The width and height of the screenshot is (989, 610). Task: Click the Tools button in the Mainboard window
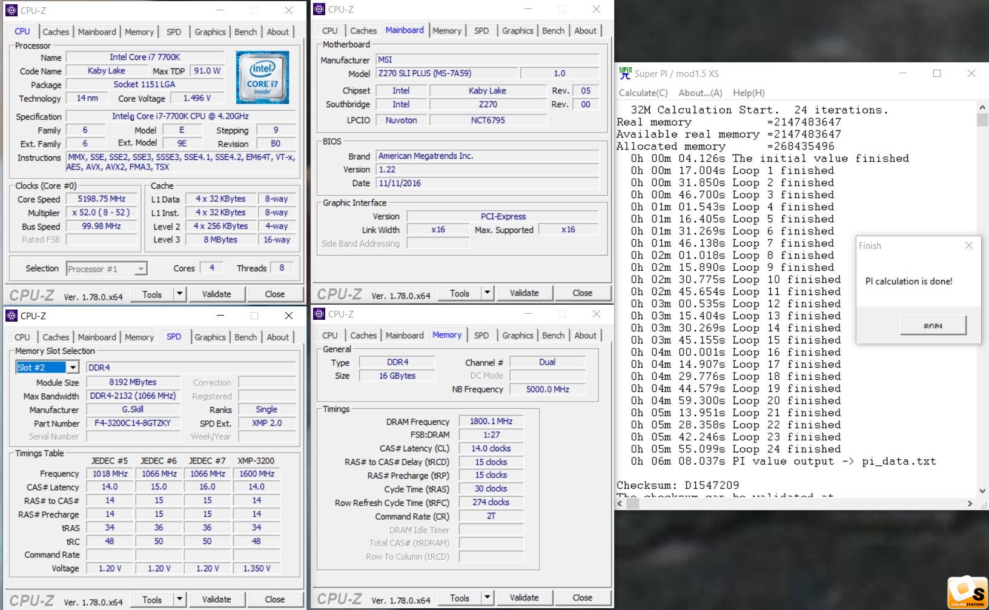click(x=460, y=293)
